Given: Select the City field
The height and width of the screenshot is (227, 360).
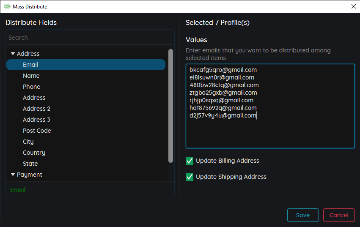Looking at the screenshot, I should pos(86,142).
